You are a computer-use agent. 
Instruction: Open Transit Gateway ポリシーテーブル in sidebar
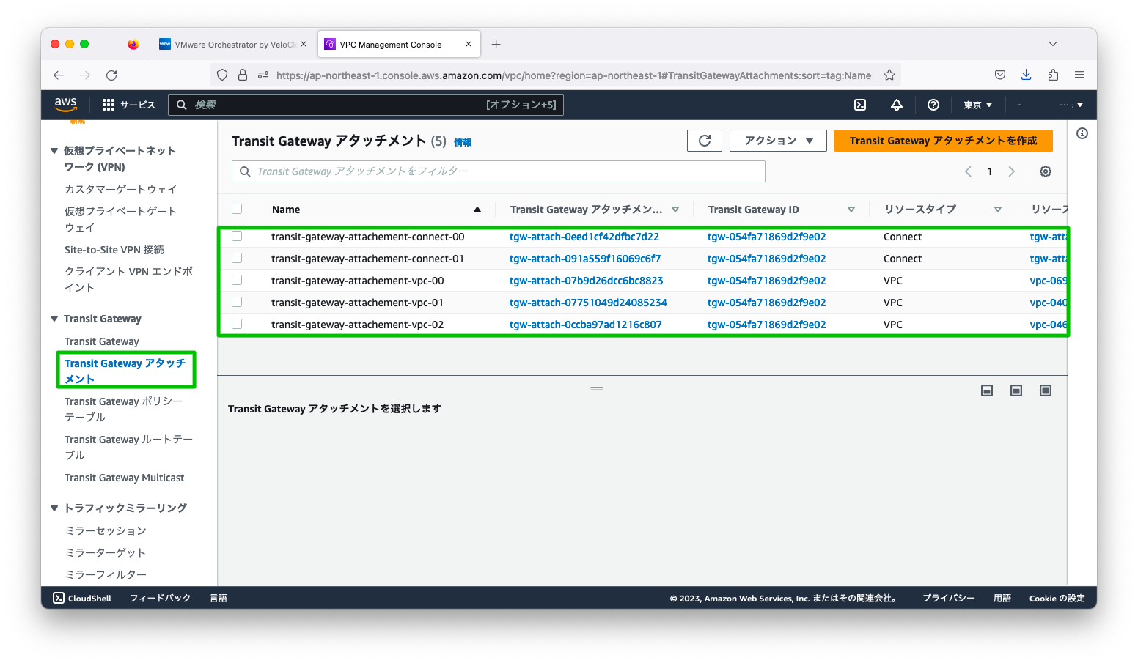[x=124, y=409]
